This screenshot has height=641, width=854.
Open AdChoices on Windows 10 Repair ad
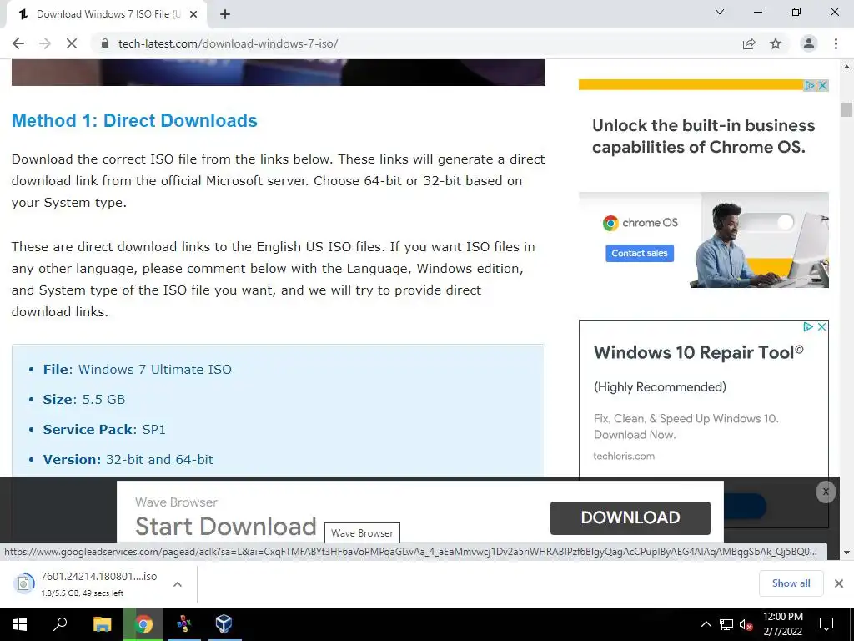(808, 326)
